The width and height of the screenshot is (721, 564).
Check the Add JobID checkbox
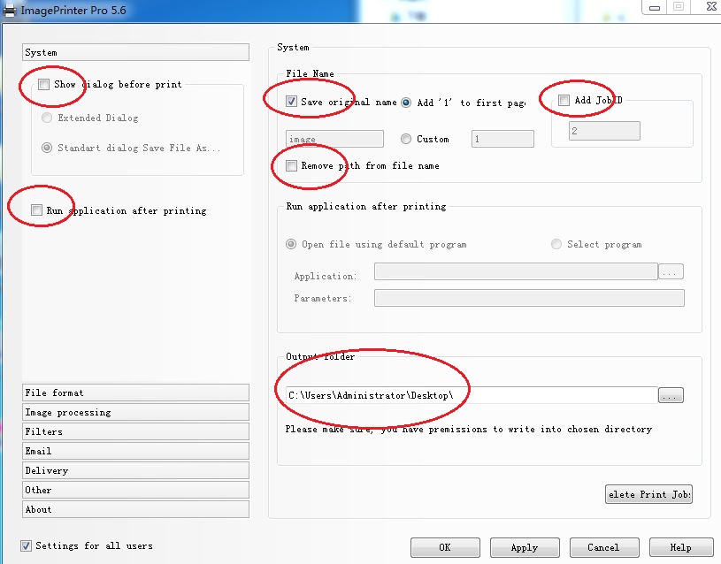click(x=564, y=100)
